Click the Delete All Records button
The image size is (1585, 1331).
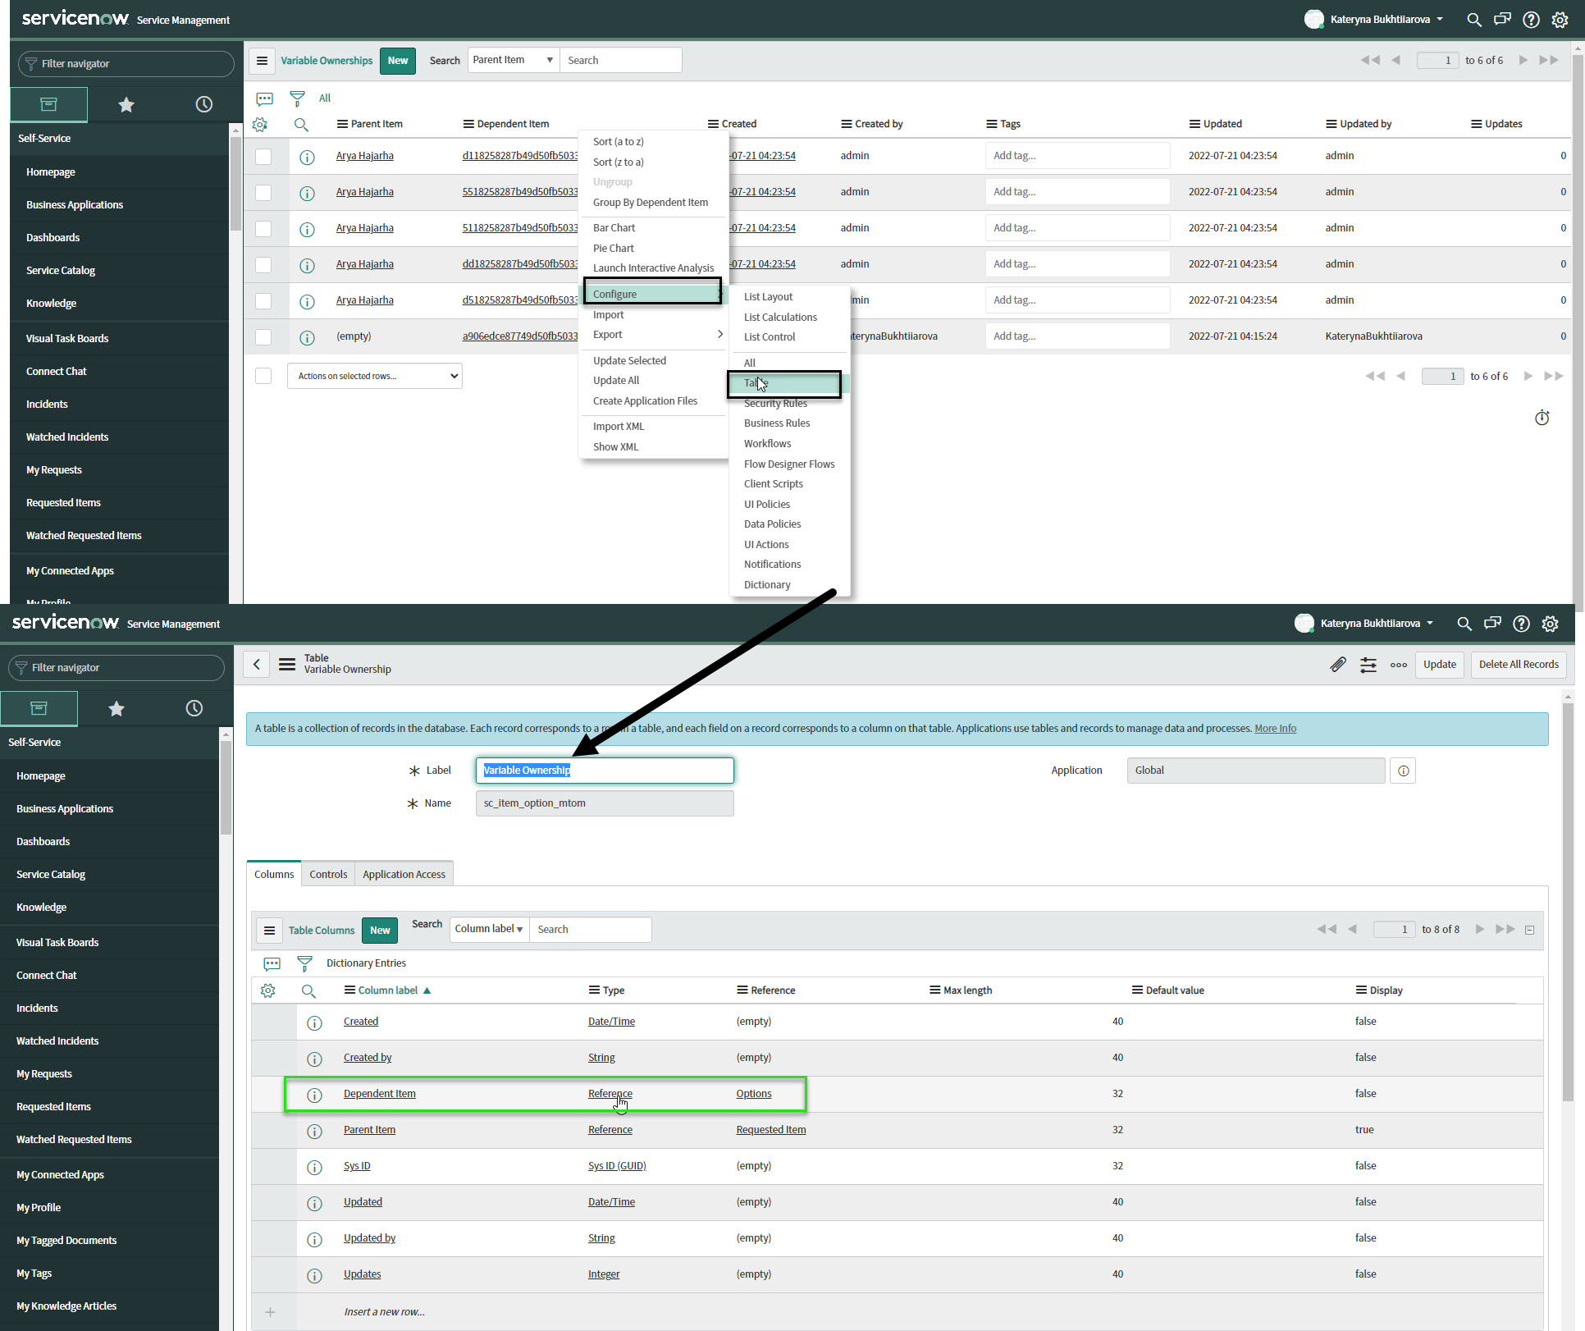click(x=1518, y=665)
